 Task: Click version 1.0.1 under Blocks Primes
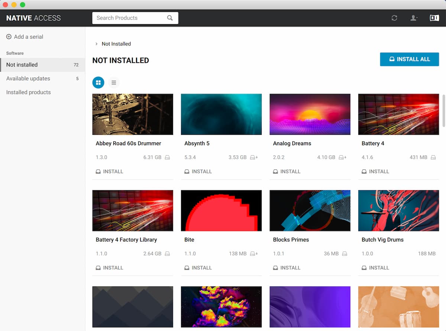pyautogui.click(x=279, y=254)
